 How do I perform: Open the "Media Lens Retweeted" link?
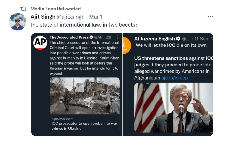coord(56,9)
